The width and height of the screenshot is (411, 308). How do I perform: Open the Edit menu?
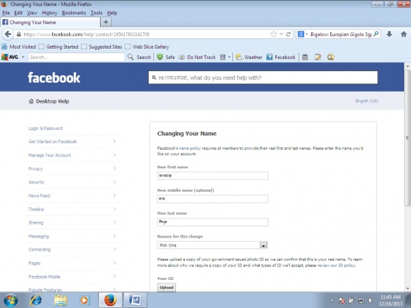coord(18,13)
